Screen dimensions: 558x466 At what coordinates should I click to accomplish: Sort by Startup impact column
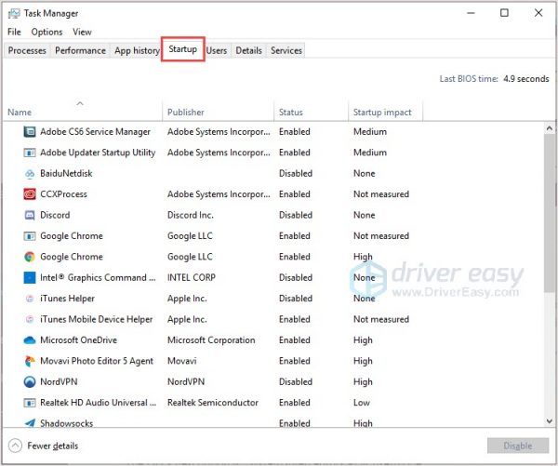click(381, 113)
